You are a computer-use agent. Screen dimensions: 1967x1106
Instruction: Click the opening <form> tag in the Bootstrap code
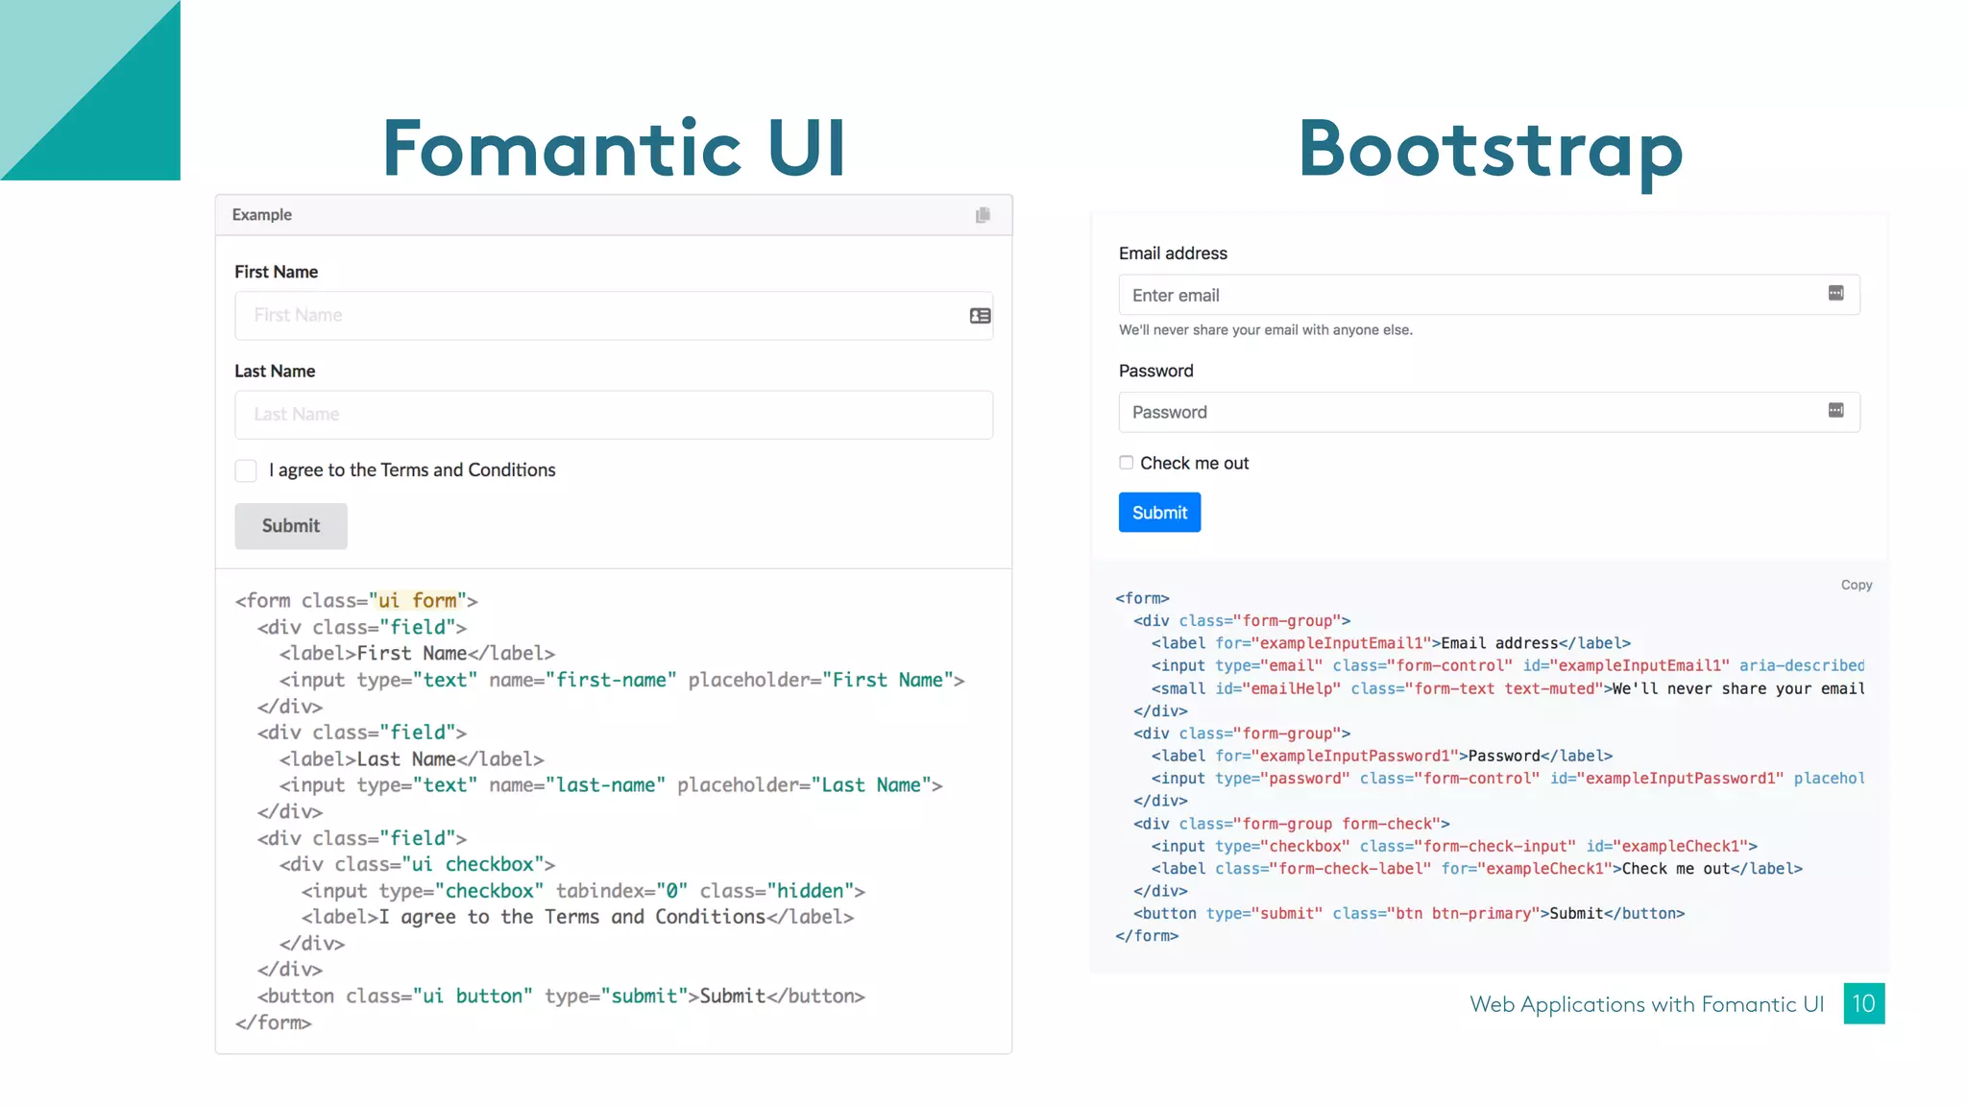coord(1142,598)
